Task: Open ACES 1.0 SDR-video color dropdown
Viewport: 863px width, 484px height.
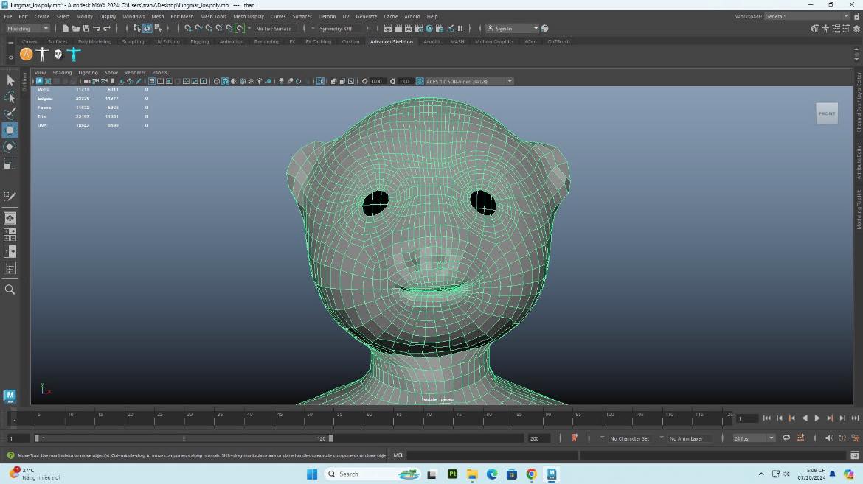Action: pos(469,81)
